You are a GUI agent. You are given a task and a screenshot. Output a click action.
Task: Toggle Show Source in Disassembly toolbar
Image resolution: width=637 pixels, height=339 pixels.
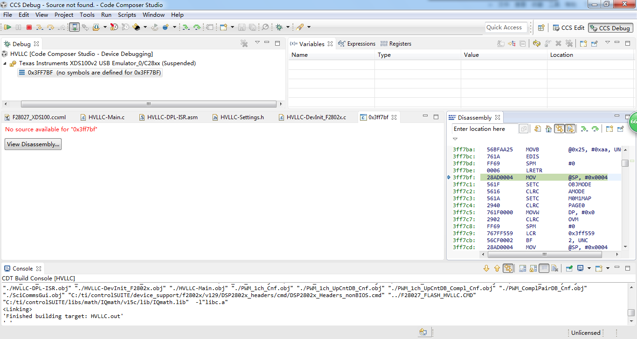pos(570,129)
